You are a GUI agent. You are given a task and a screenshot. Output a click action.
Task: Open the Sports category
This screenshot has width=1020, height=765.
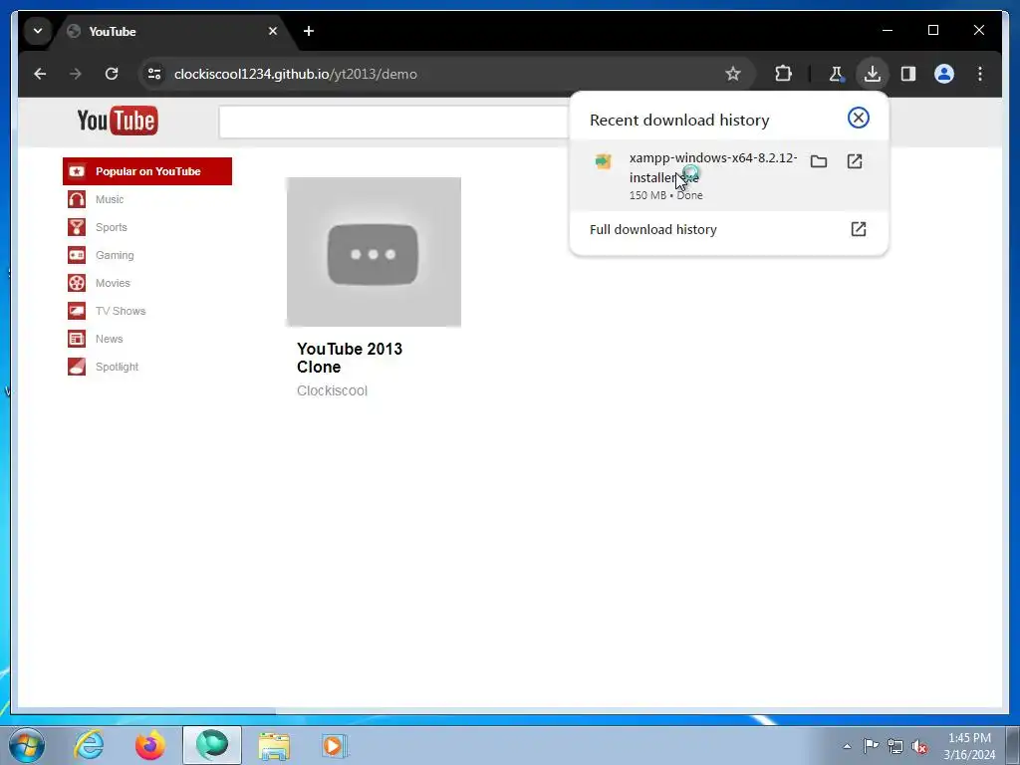click(112, 227)
